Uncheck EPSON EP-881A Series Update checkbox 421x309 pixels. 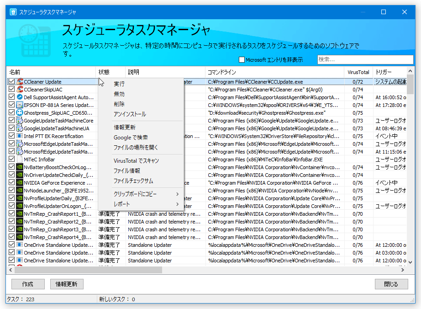tap(11, 105)
